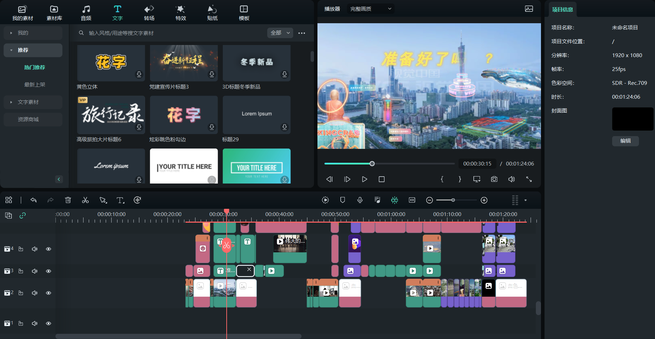655x339 pixels.
Task: Zoom in timeline with plus button
Action: point(484,200)
